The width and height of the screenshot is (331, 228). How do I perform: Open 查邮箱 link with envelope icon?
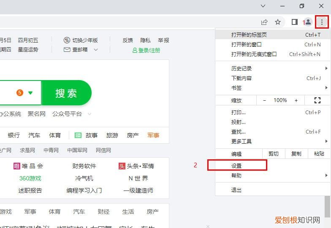pyautogui.click(x=76, y=50)
